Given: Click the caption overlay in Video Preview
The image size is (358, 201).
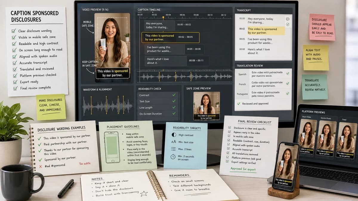Looking at the screenshot, I should (x=113, y=73).
